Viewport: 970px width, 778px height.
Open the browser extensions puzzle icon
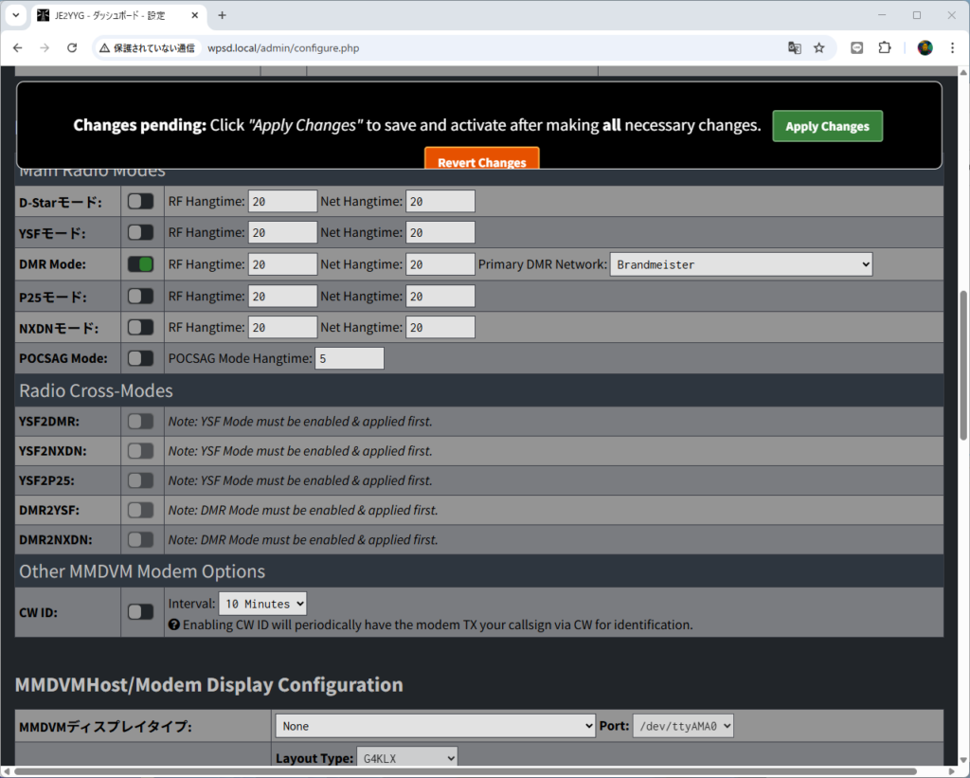(885, 48)
